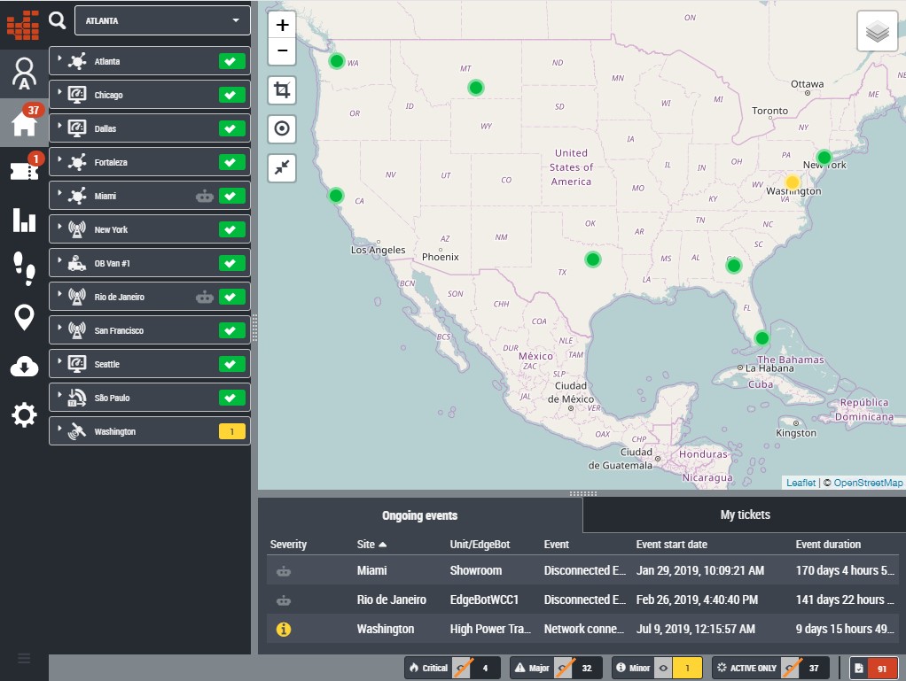Click the OpenStreetMap attribution link
The height and width of the screenshot is (681, 906).
(868, 483)
